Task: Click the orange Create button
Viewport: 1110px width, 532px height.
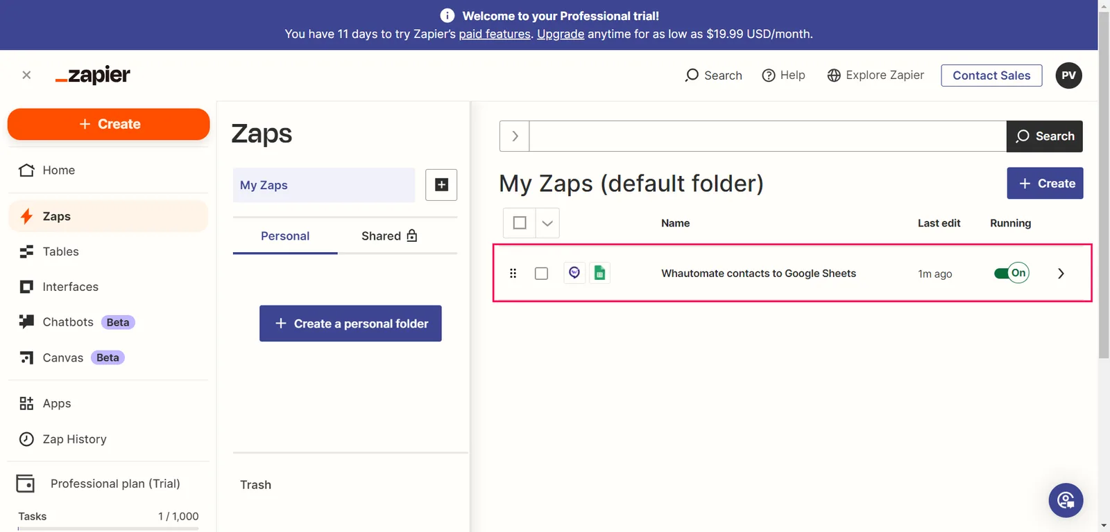Action: pos(108,124)
